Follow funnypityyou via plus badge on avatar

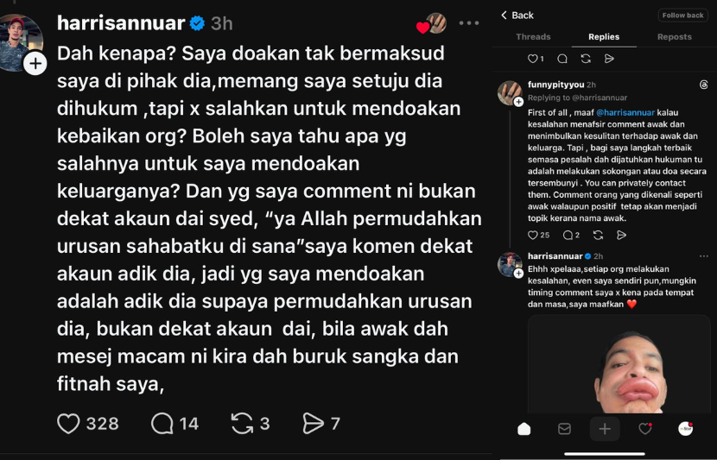tap(518, 102)
